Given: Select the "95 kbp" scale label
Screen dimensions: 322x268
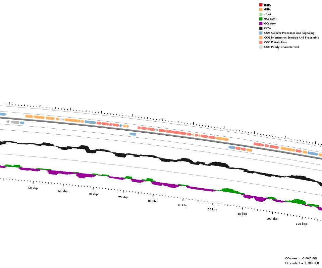Looking at the screenshot, I should pos(242,214).
